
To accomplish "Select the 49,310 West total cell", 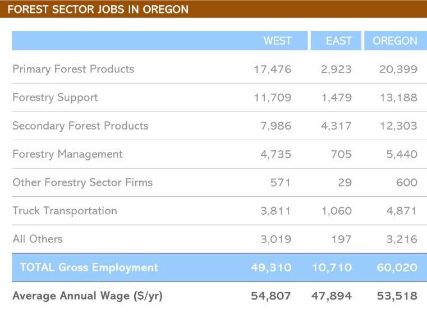I will tap(271, 268).
